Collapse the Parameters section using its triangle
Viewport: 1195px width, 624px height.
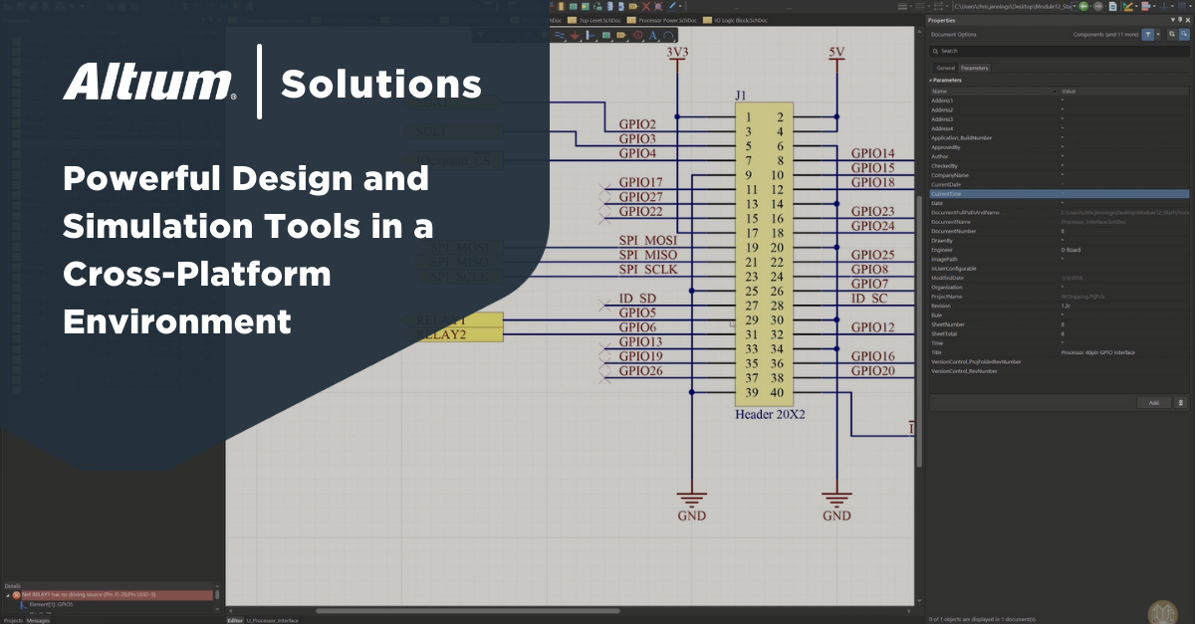click(931, 80)
